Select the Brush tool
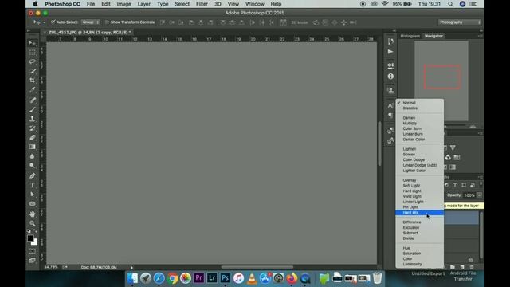This screenshot has width=510, height=287. pos(32,109)
